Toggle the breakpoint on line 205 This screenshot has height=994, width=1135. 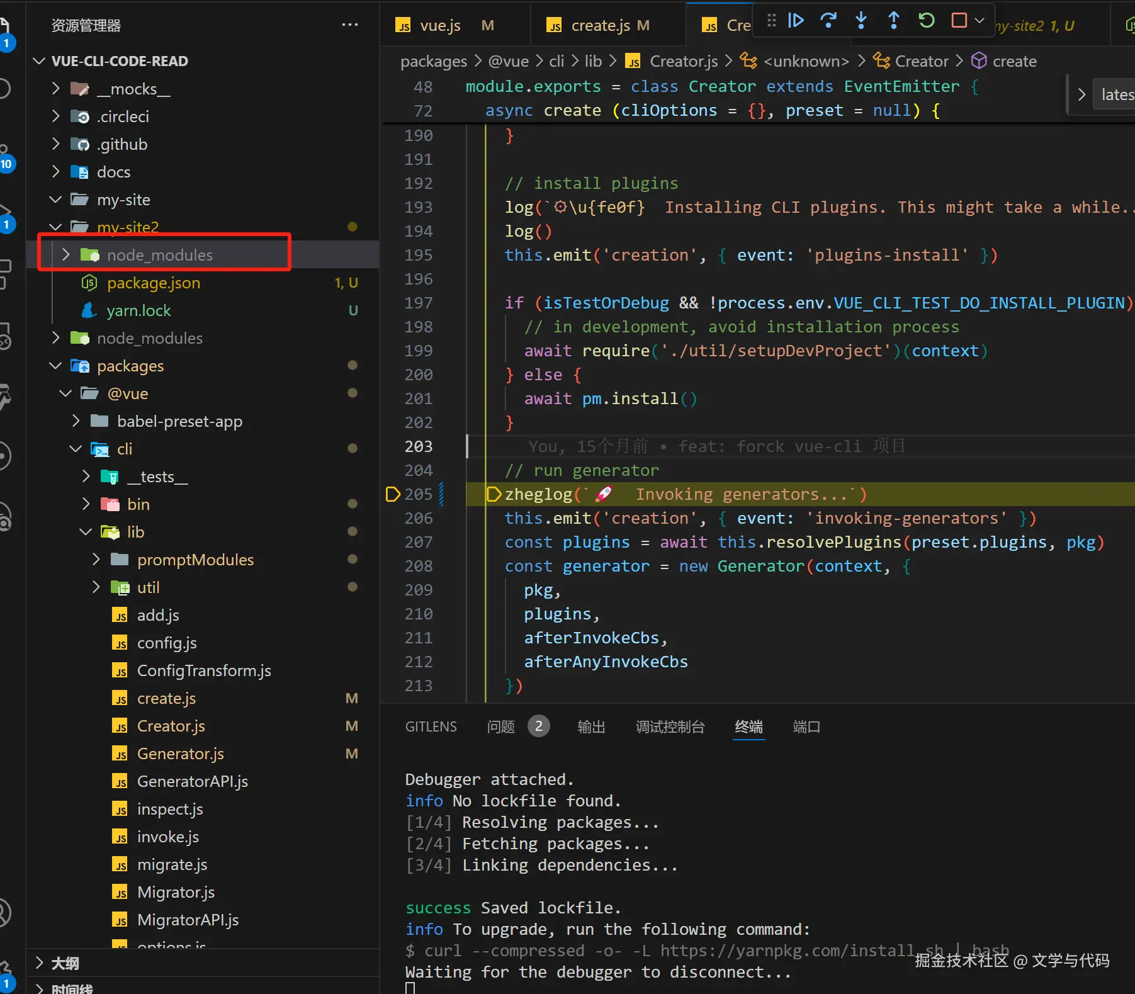click(393, 494)
